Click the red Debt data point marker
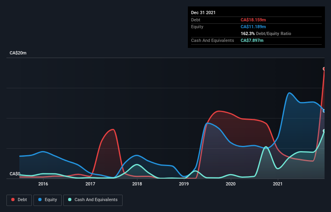Viewport: 331px width, 212px height. pos(324,69)
